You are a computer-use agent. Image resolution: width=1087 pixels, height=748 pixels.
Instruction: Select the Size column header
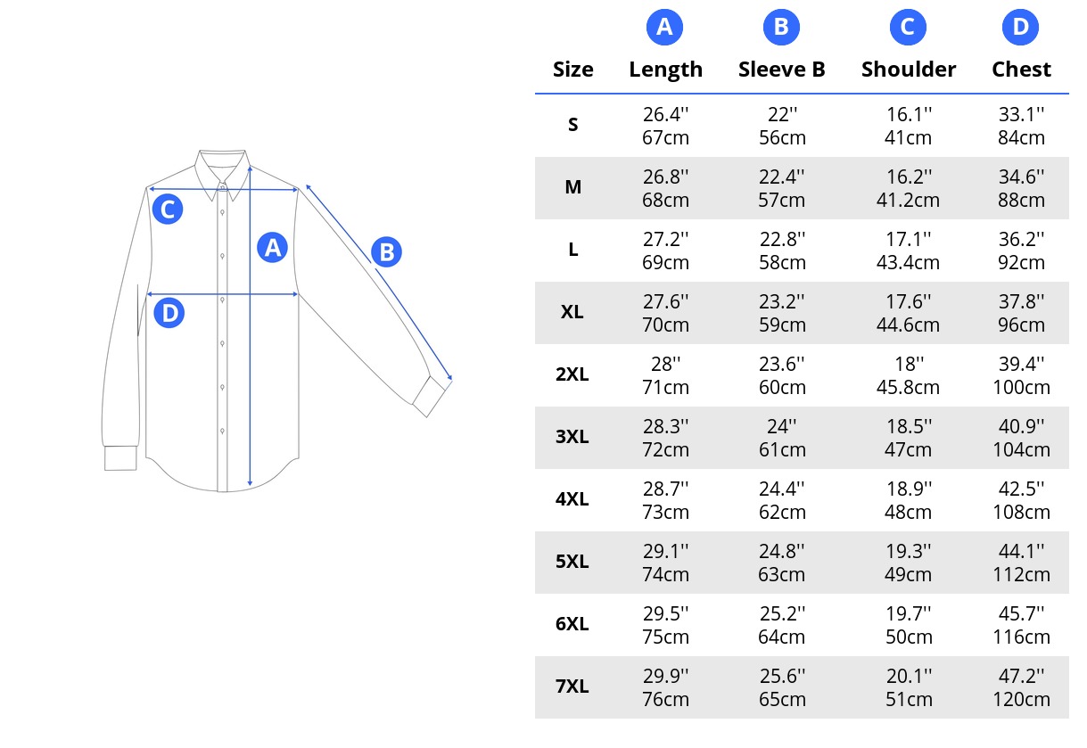click(572, 70)
